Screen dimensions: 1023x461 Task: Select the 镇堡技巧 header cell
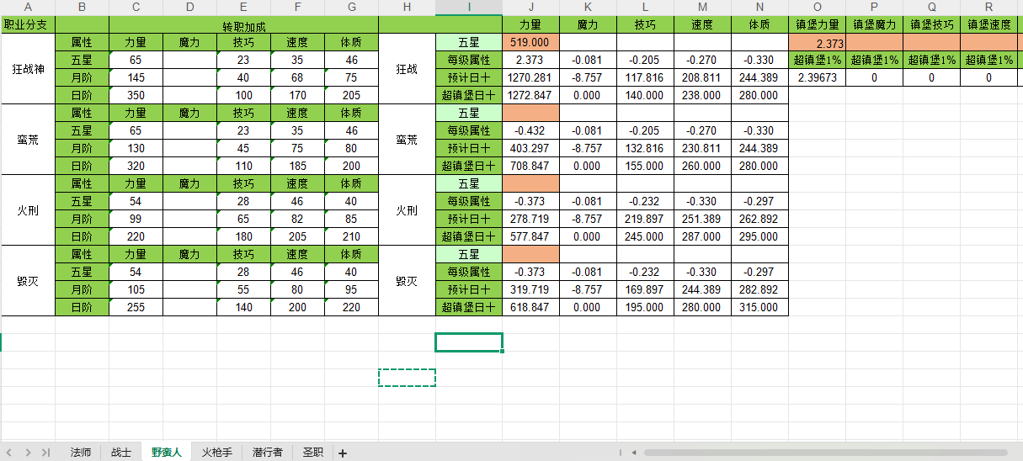(931, 24)
